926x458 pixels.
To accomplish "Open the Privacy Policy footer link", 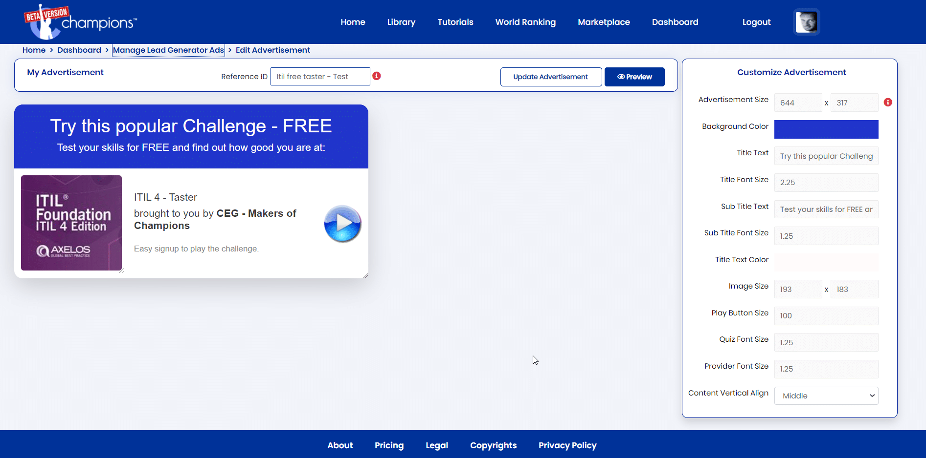I will pyautogui.click(x=567, y=445).
